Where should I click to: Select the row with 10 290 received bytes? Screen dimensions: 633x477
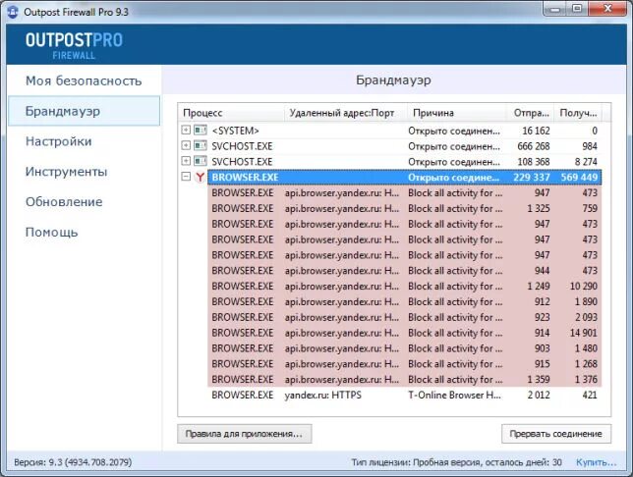[405, 287]
